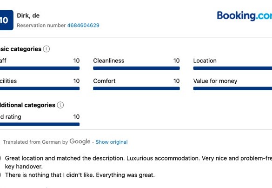Click the reviewer name Dirk, de
The width and height of the screenshot is (272, 188).
pos(28,16)
